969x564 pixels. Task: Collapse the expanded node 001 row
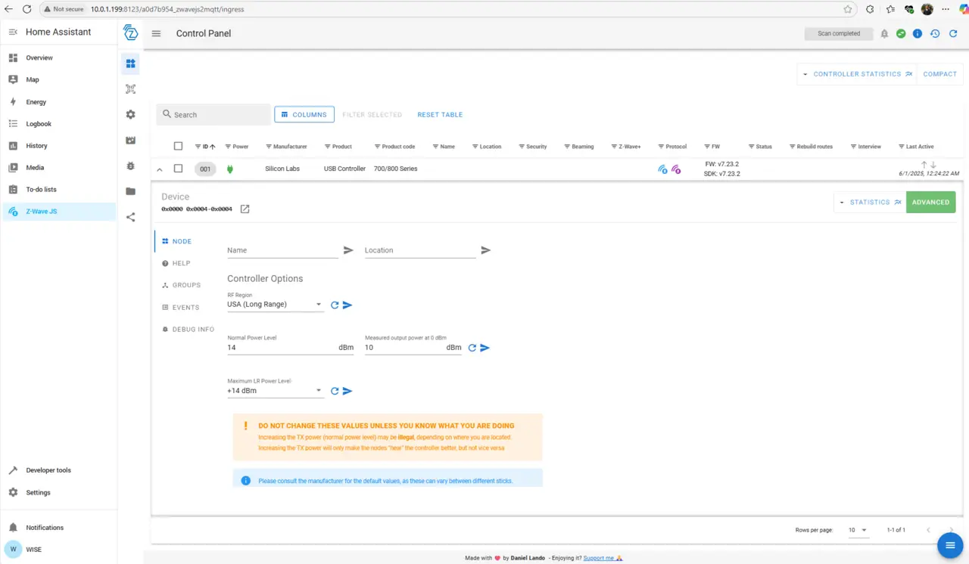(159, 169)
